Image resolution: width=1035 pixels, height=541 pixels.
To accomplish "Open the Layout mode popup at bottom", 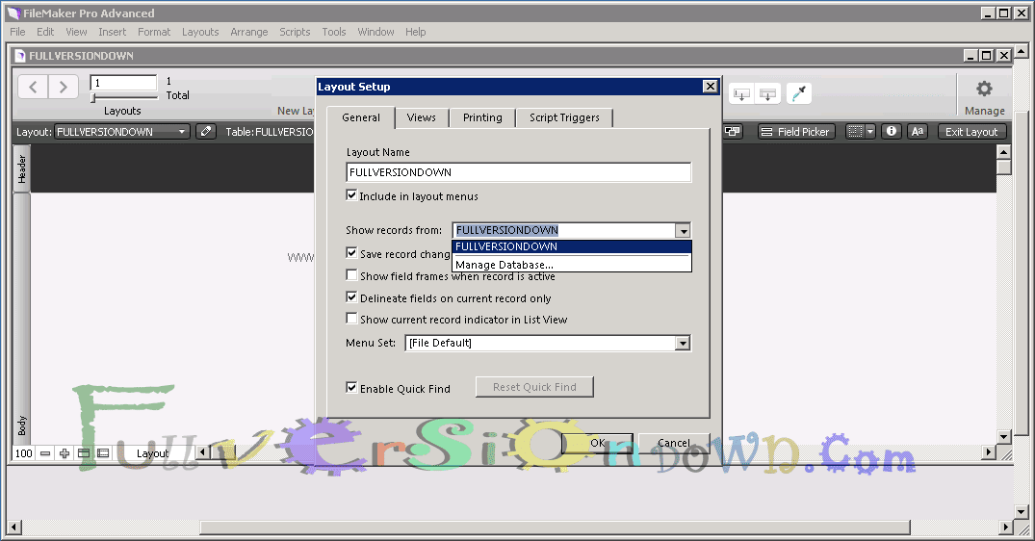I will coord(152,453).
